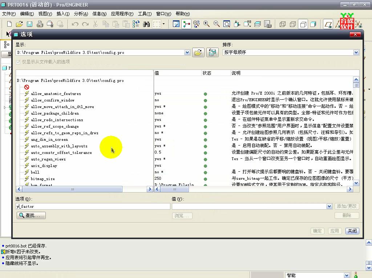Click the Redo arrow icon
The height and width of the screenshot is (278, 372).
click(85, 24)
